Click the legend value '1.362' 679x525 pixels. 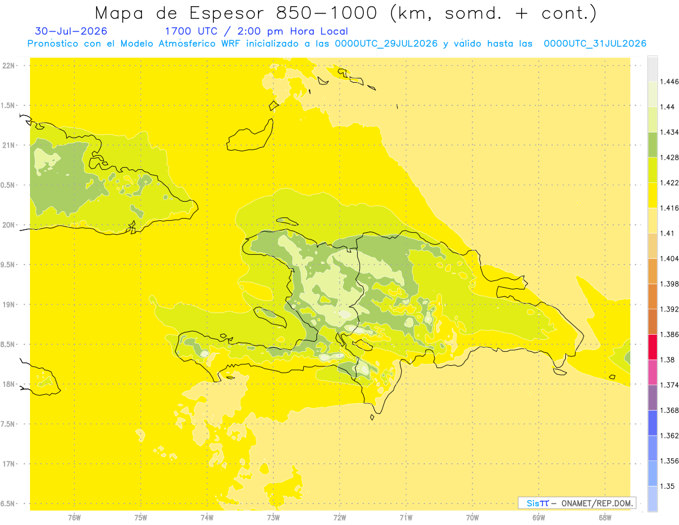pyautogui.click(x=670, y=436)
